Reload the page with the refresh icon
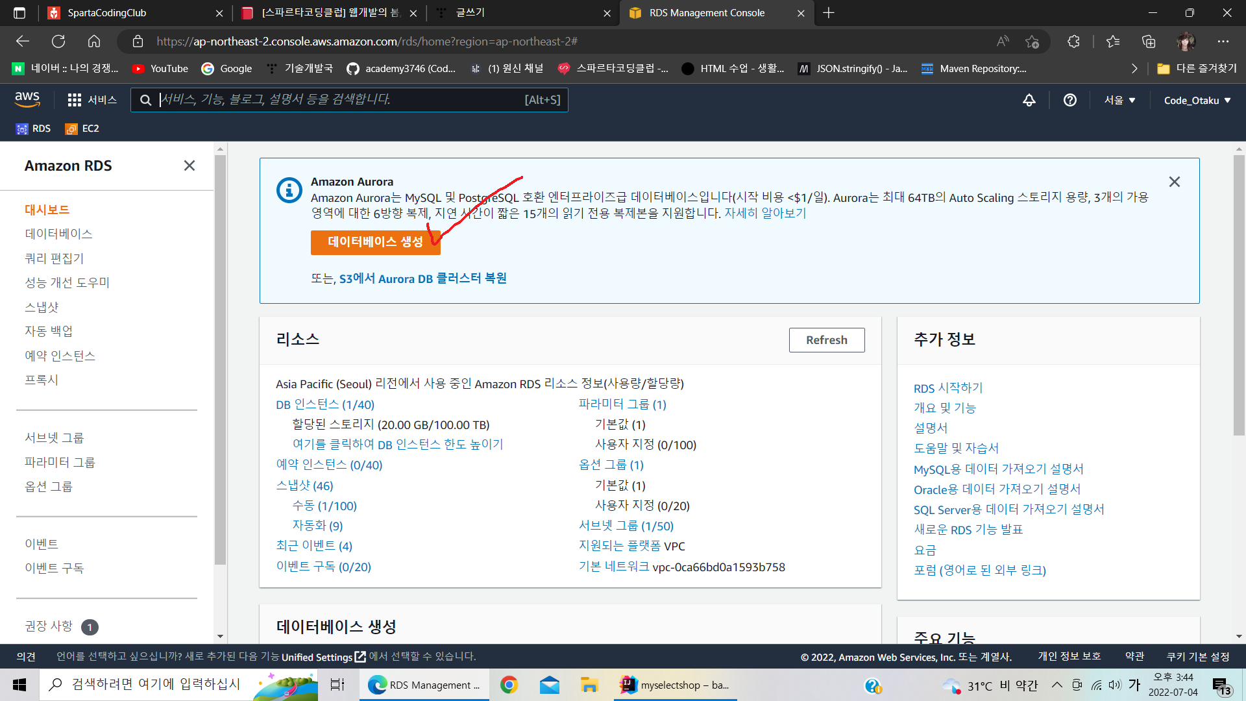 tap(58, 42)
